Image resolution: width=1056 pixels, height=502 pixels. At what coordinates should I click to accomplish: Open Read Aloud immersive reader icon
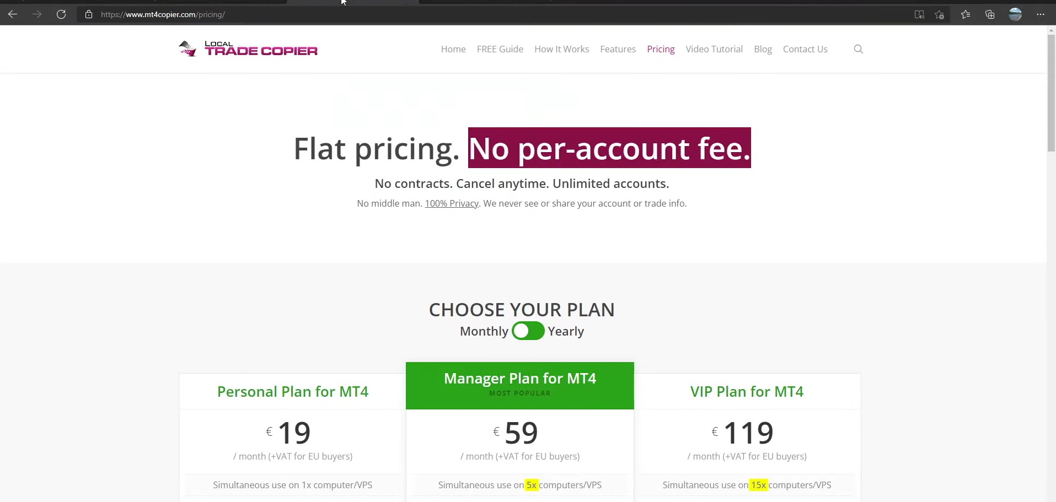click(919, 15)
